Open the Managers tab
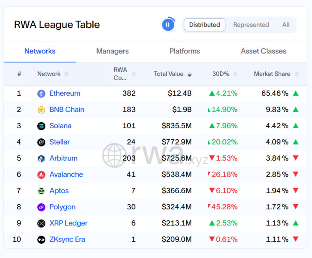312x258 pixels. [112, 51]
